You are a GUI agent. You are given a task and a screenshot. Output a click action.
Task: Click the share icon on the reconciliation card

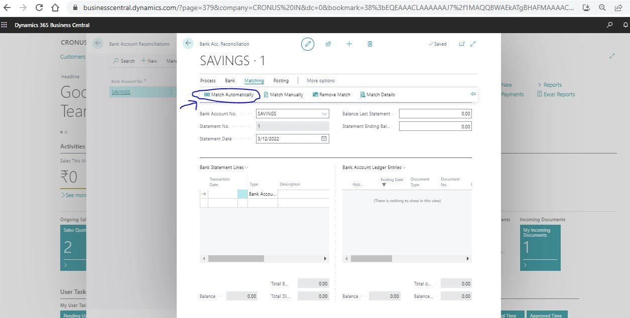pyautogui.click(x=328, y=44)
